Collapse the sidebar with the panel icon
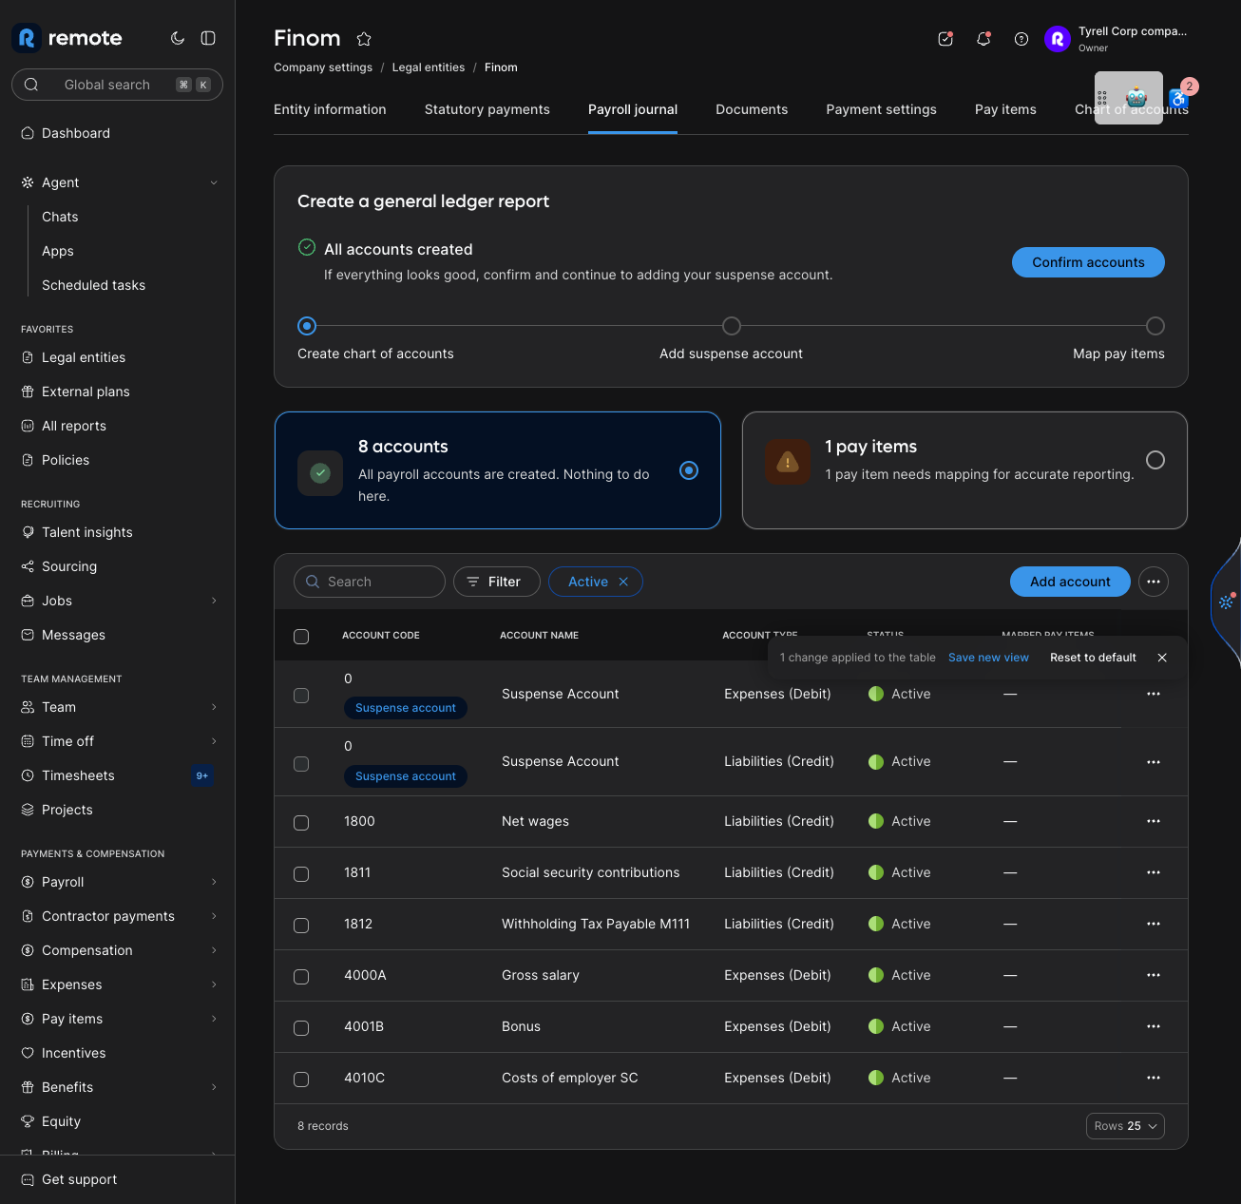 pos(208,38)
